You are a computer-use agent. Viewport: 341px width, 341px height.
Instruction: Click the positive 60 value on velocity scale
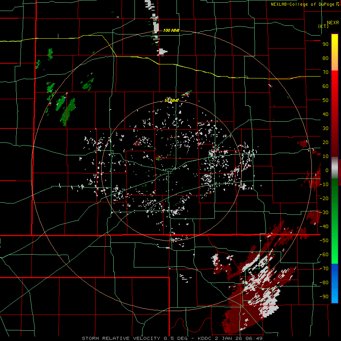coord(325,86)
